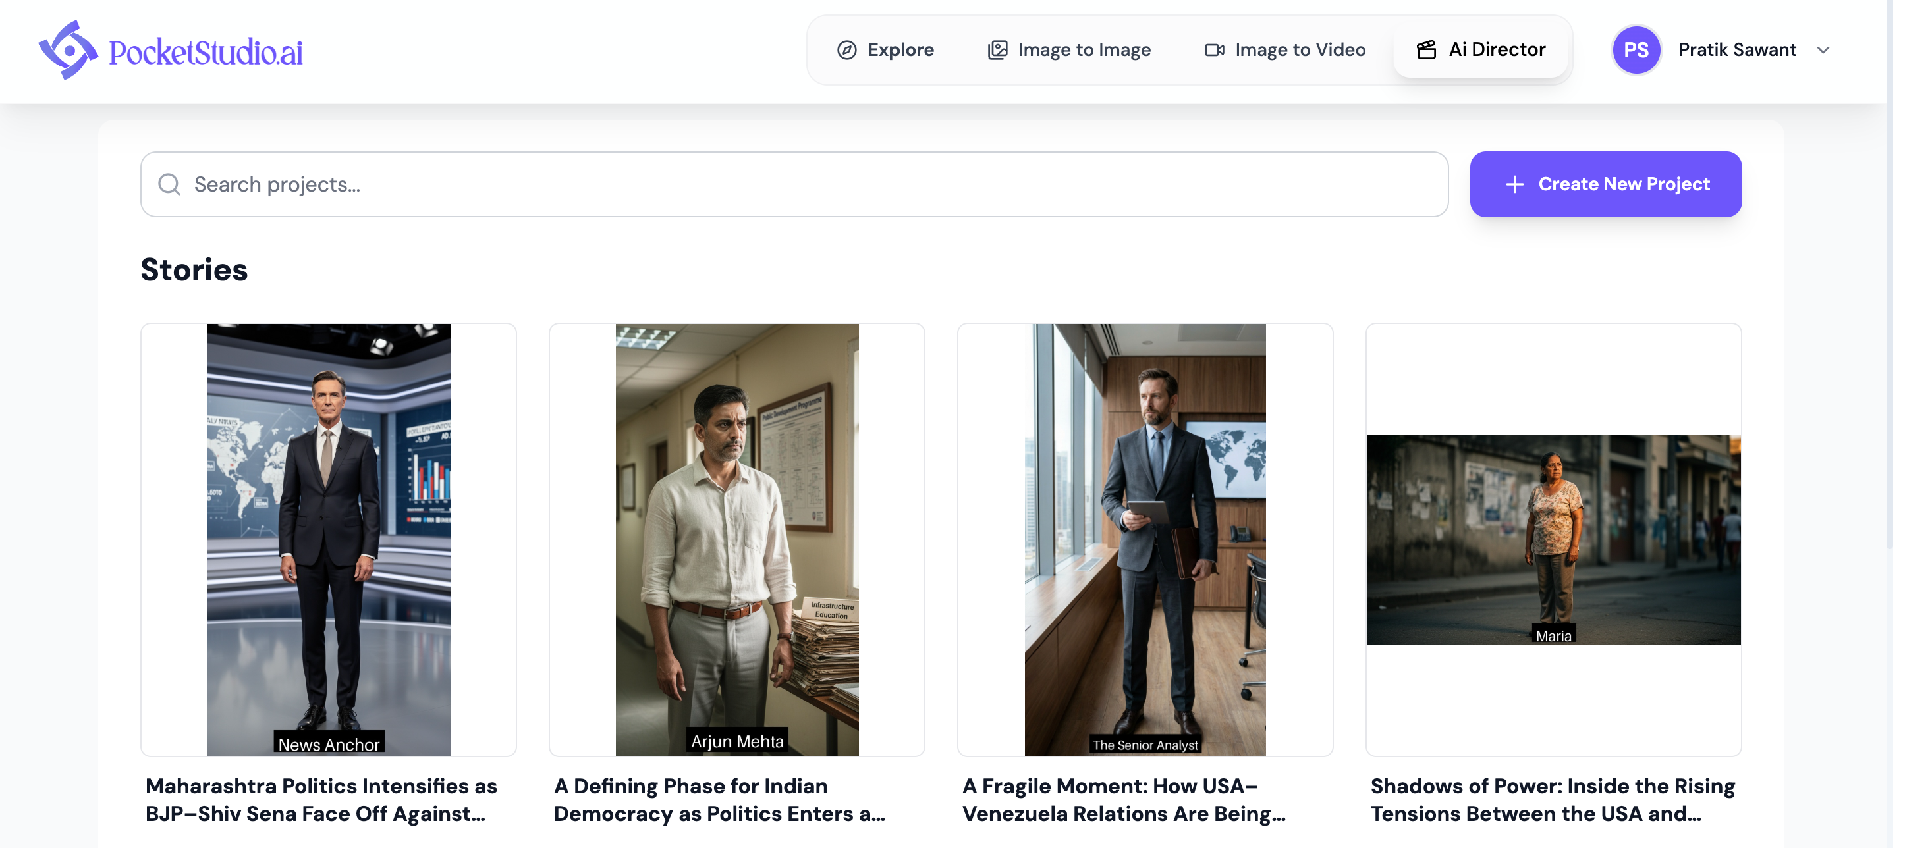The height and width of the screenshot is (848, 1930).
Task: Expand the Pratik Sawant account dropdown
Action: (x=1823, y=50)
